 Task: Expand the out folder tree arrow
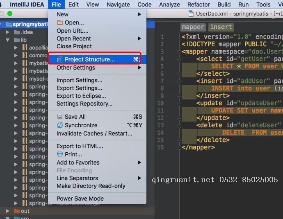7,211
